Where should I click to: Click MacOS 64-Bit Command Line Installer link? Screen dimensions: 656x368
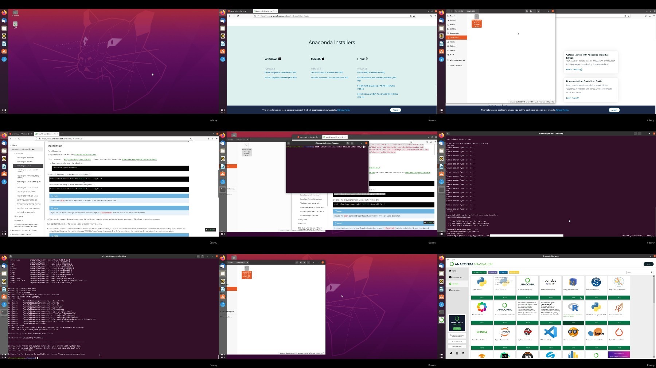point(329,78)
